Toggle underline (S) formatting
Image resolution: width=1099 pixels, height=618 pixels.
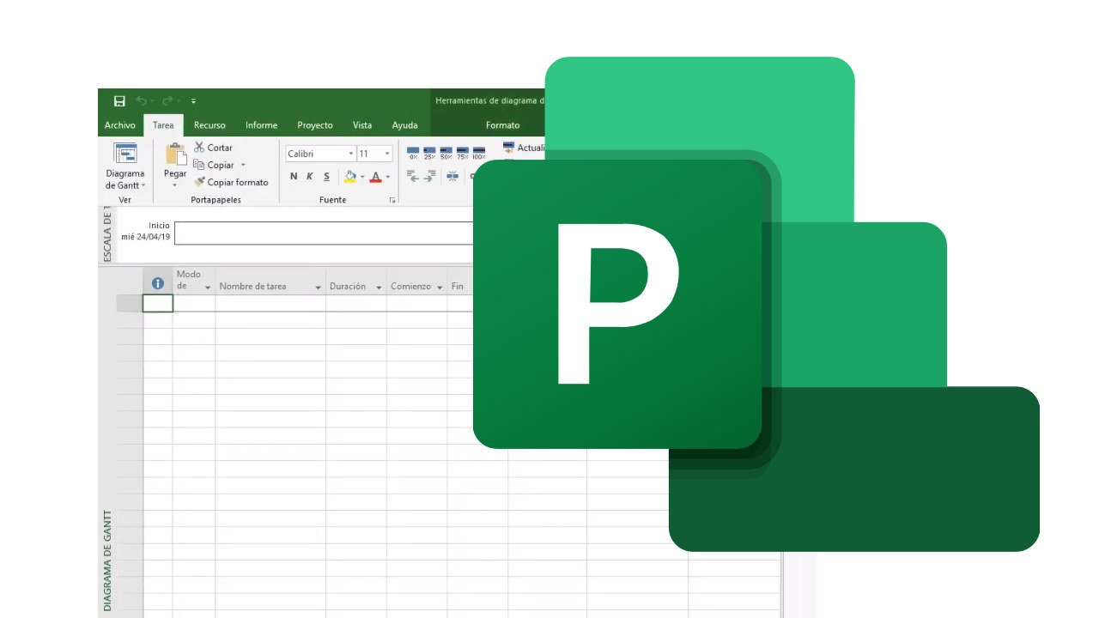[x=326, y=177]
